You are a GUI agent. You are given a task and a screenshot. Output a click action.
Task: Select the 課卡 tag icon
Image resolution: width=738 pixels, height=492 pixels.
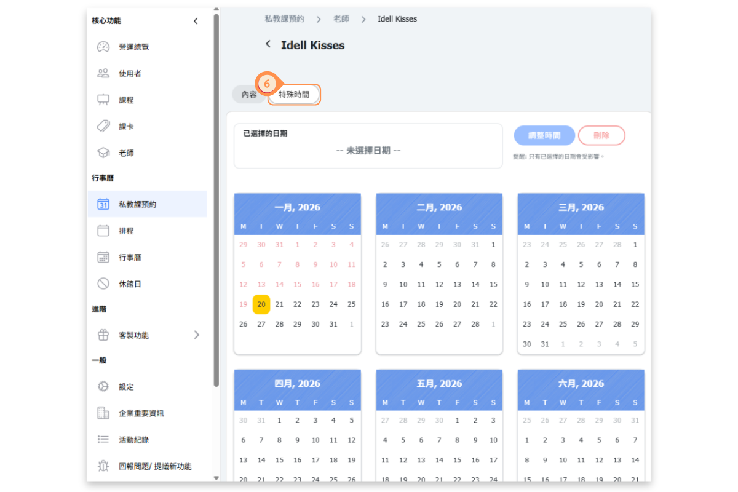coord(103,126)
